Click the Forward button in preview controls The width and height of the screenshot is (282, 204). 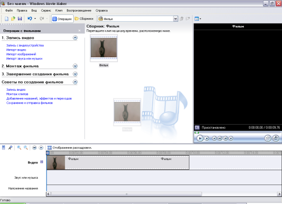[231, 138]
